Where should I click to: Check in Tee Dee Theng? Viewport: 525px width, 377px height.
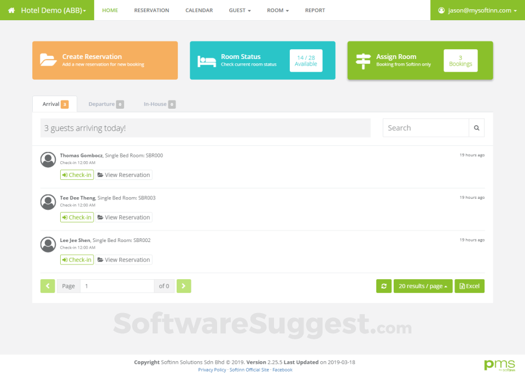click(x=77, y=217)
